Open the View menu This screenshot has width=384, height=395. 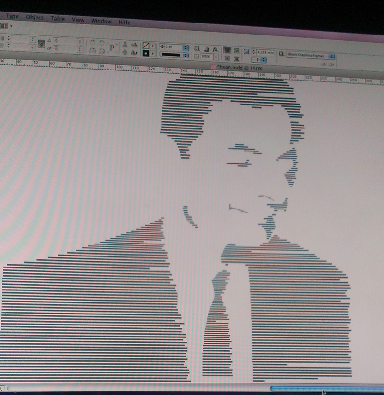(x=78, y=20)
